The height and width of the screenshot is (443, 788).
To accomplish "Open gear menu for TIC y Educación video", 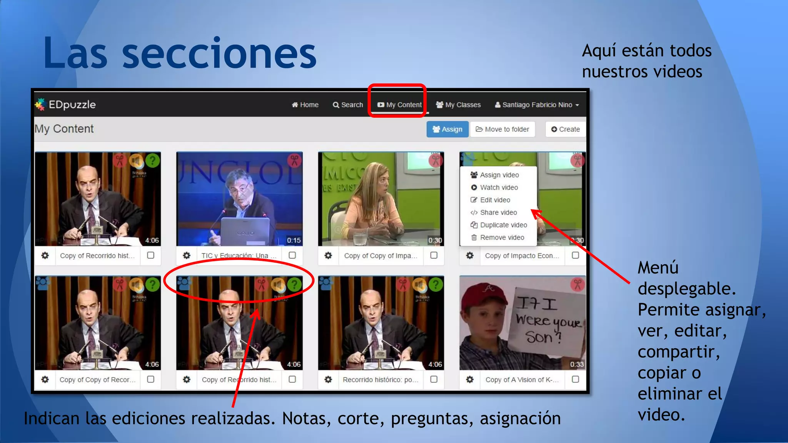I will tap(187, 255).
